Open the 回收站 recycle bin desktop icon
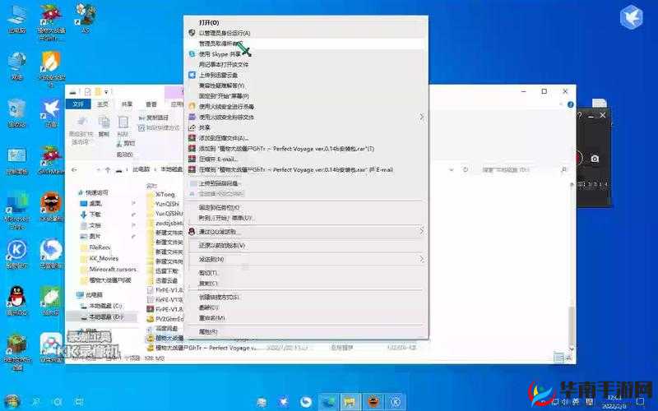This screenshot has width=658, height=411. coord(16,113)
